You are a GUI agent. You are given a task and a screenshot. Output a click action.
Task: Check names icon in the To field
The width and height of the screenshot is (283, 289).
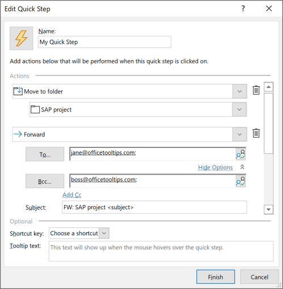coord(240,154)
